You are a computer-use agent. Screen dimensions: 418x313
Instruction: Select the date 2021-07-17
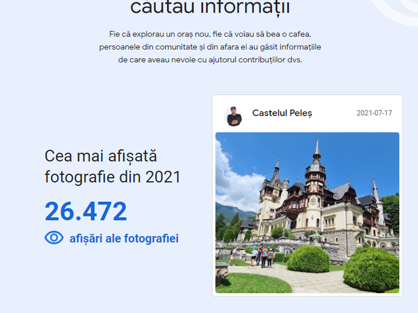tap(374, 113)
